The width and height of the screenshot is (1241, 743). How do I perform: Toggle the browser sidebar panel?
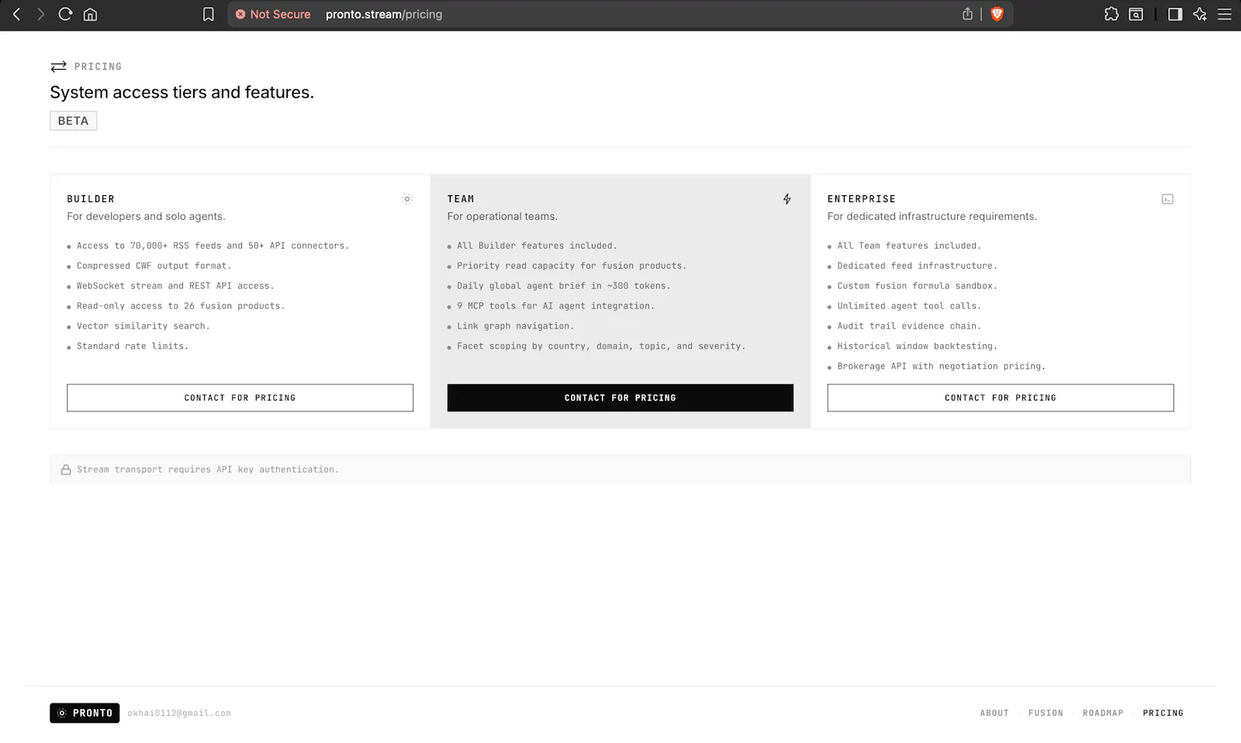click(x=1175, y=14)
